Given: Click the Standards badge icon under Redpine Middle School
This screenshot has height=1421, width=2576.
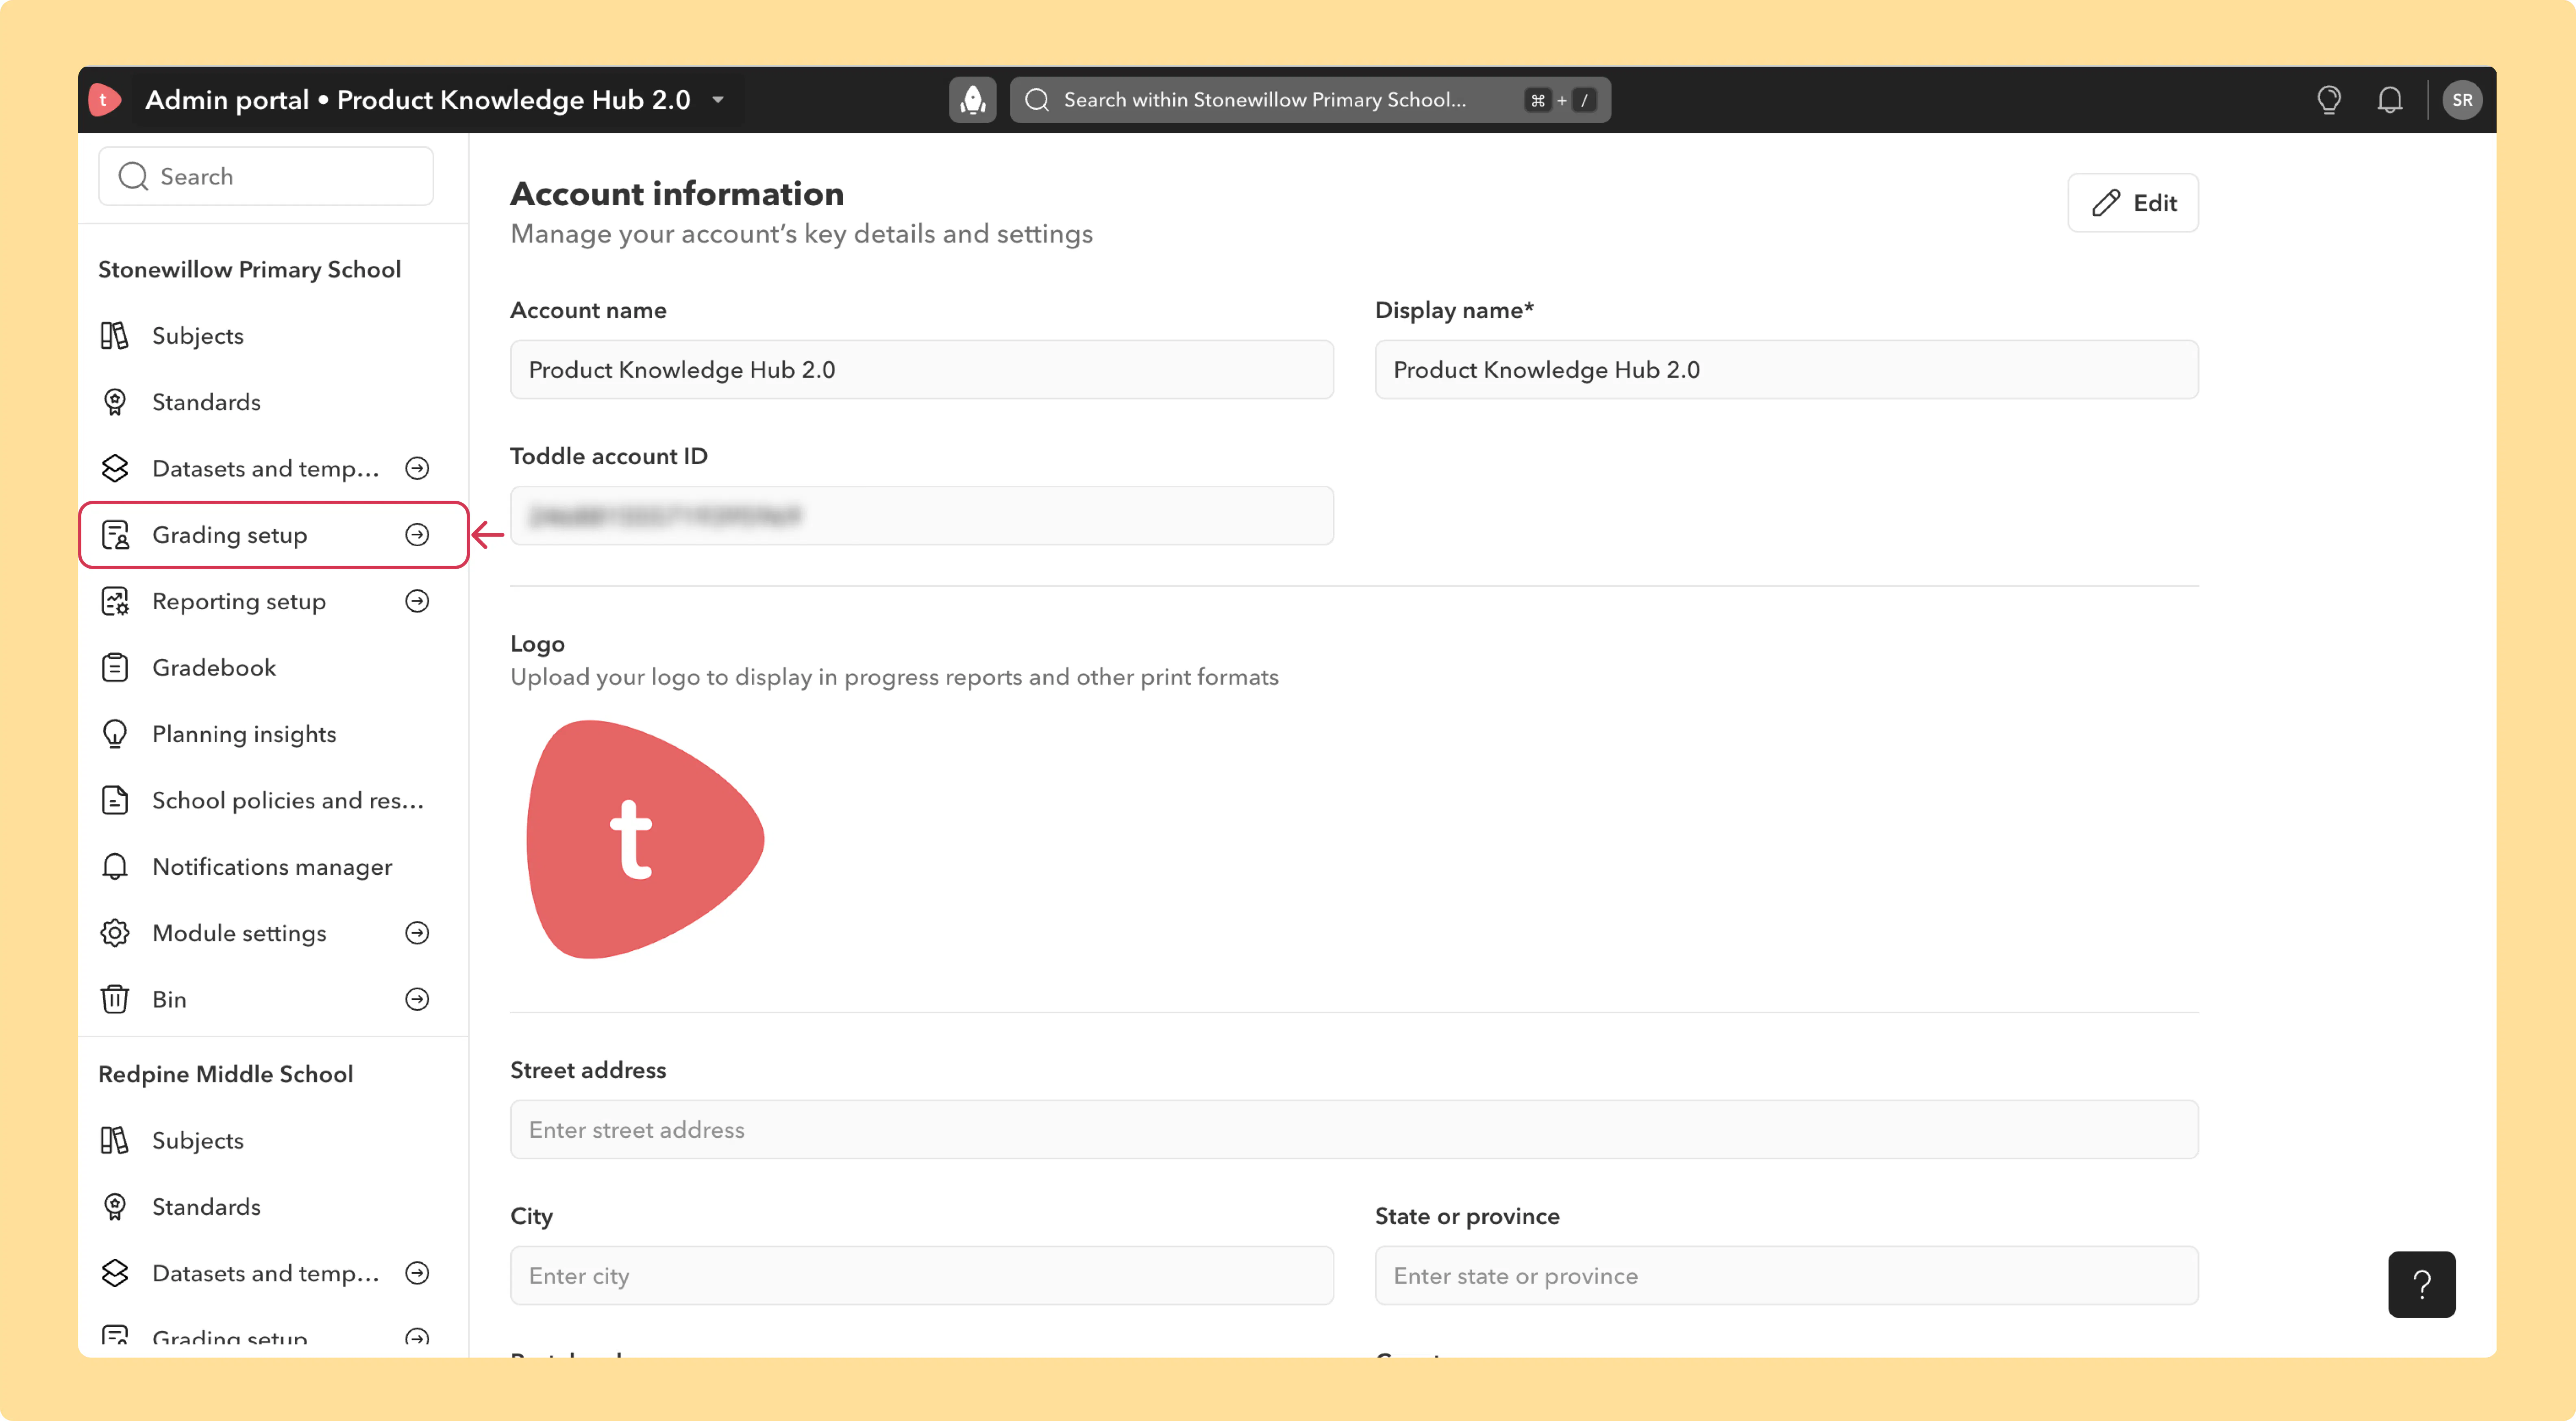Looking at the screenshot, I should click(115, 1207).
